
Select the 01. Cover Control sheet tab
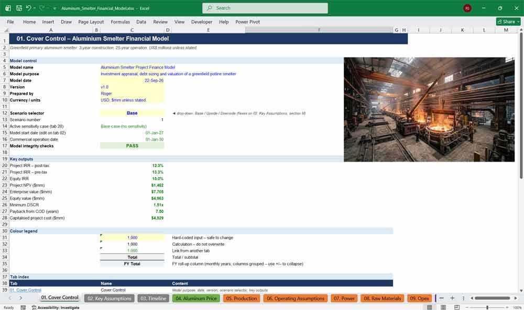tap(60, 297)
